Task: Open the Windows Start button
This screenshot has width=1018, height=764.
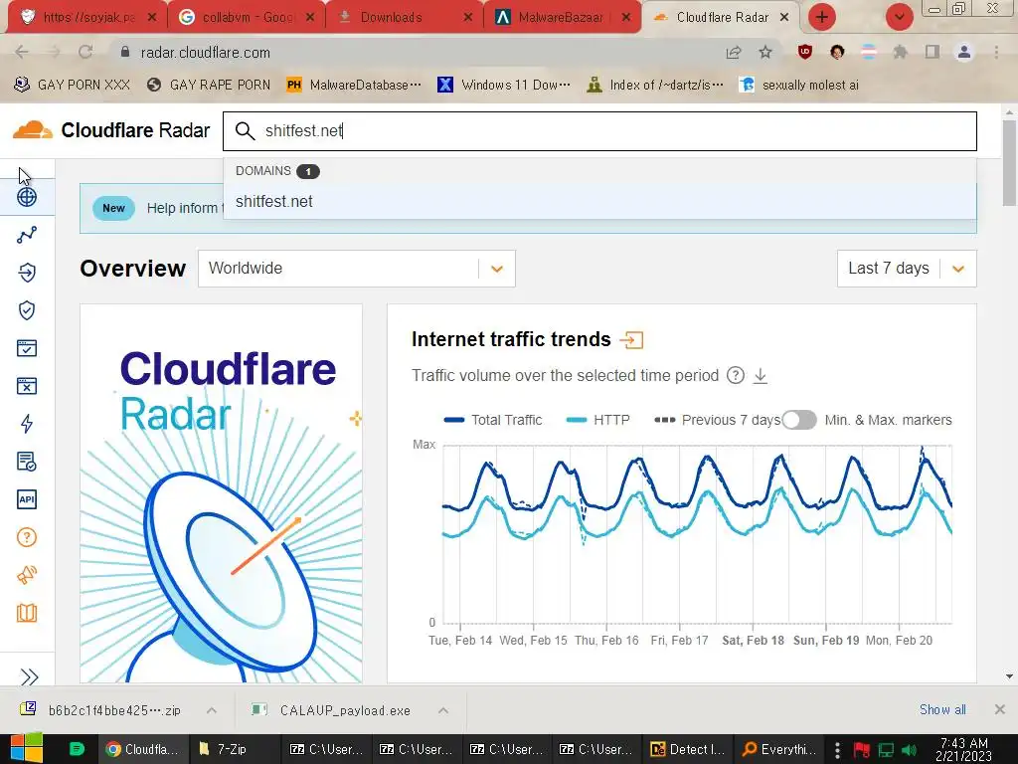Action: coord(27,748)
